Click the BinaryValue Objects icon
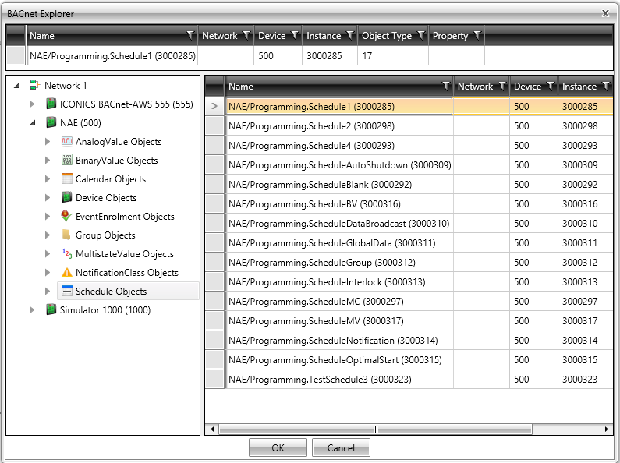 [x=67, y=161]
